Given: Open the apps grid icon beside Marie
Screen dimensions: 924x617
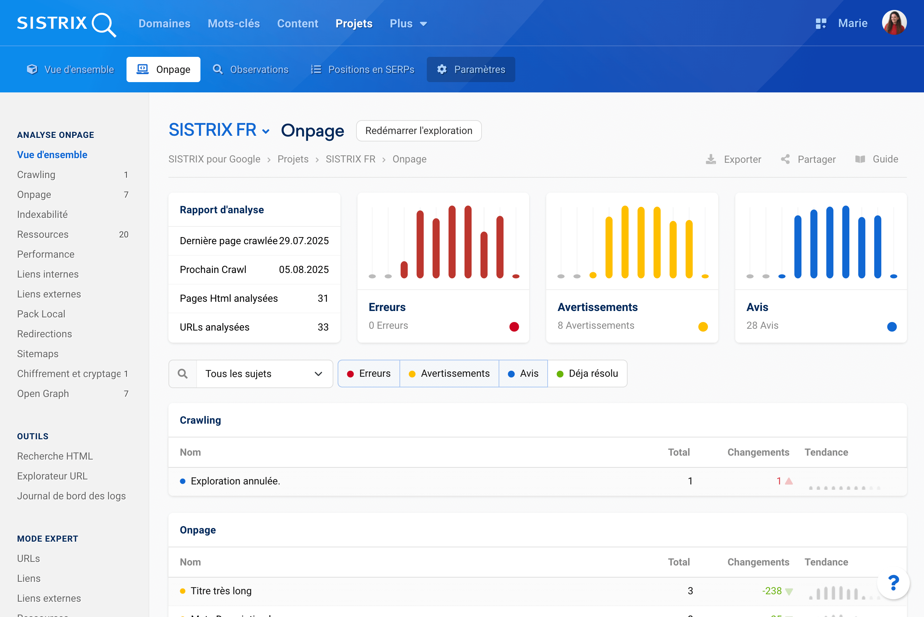Looking at the screenshot, I should 821,23.
